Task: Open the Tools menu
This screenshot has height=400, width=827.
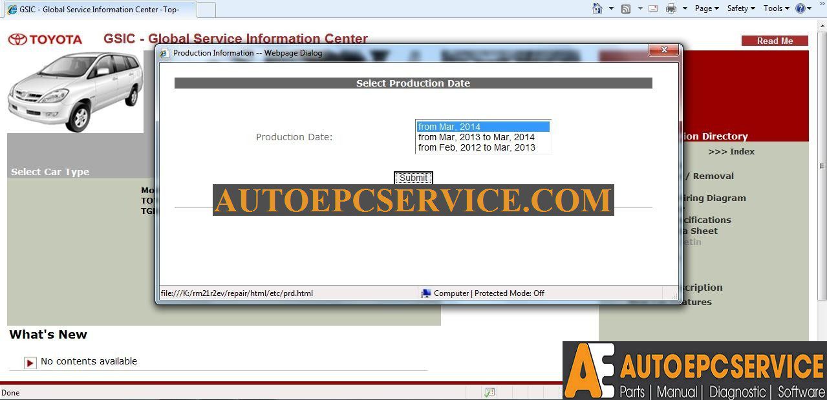Action: point(777,8)
